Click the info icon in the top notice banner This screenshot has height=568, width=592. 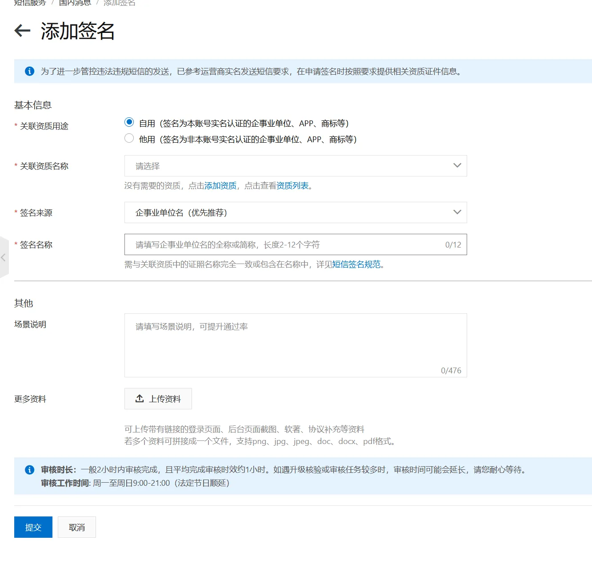point(30,71)
